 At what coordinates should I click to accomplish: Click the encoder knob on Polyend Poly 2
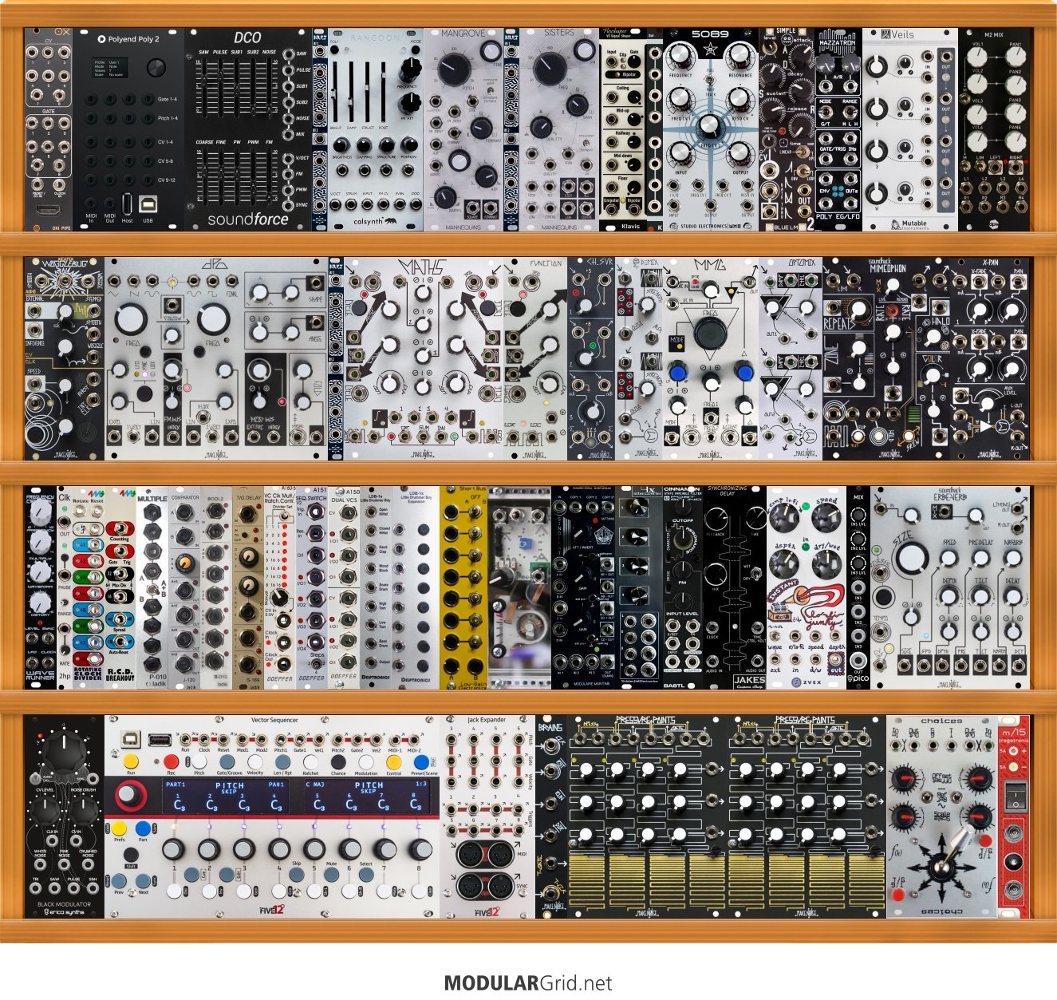[x=156, y=68]
